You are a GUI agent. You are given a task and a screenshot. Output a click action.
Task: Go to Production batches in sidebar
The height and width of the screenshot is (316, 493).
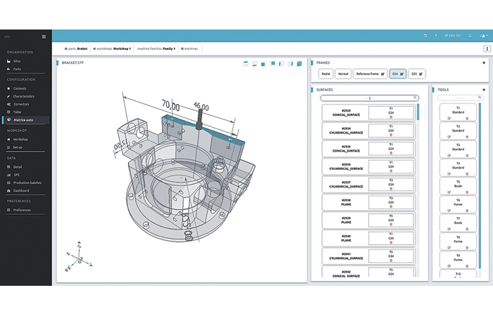point(27,183)
